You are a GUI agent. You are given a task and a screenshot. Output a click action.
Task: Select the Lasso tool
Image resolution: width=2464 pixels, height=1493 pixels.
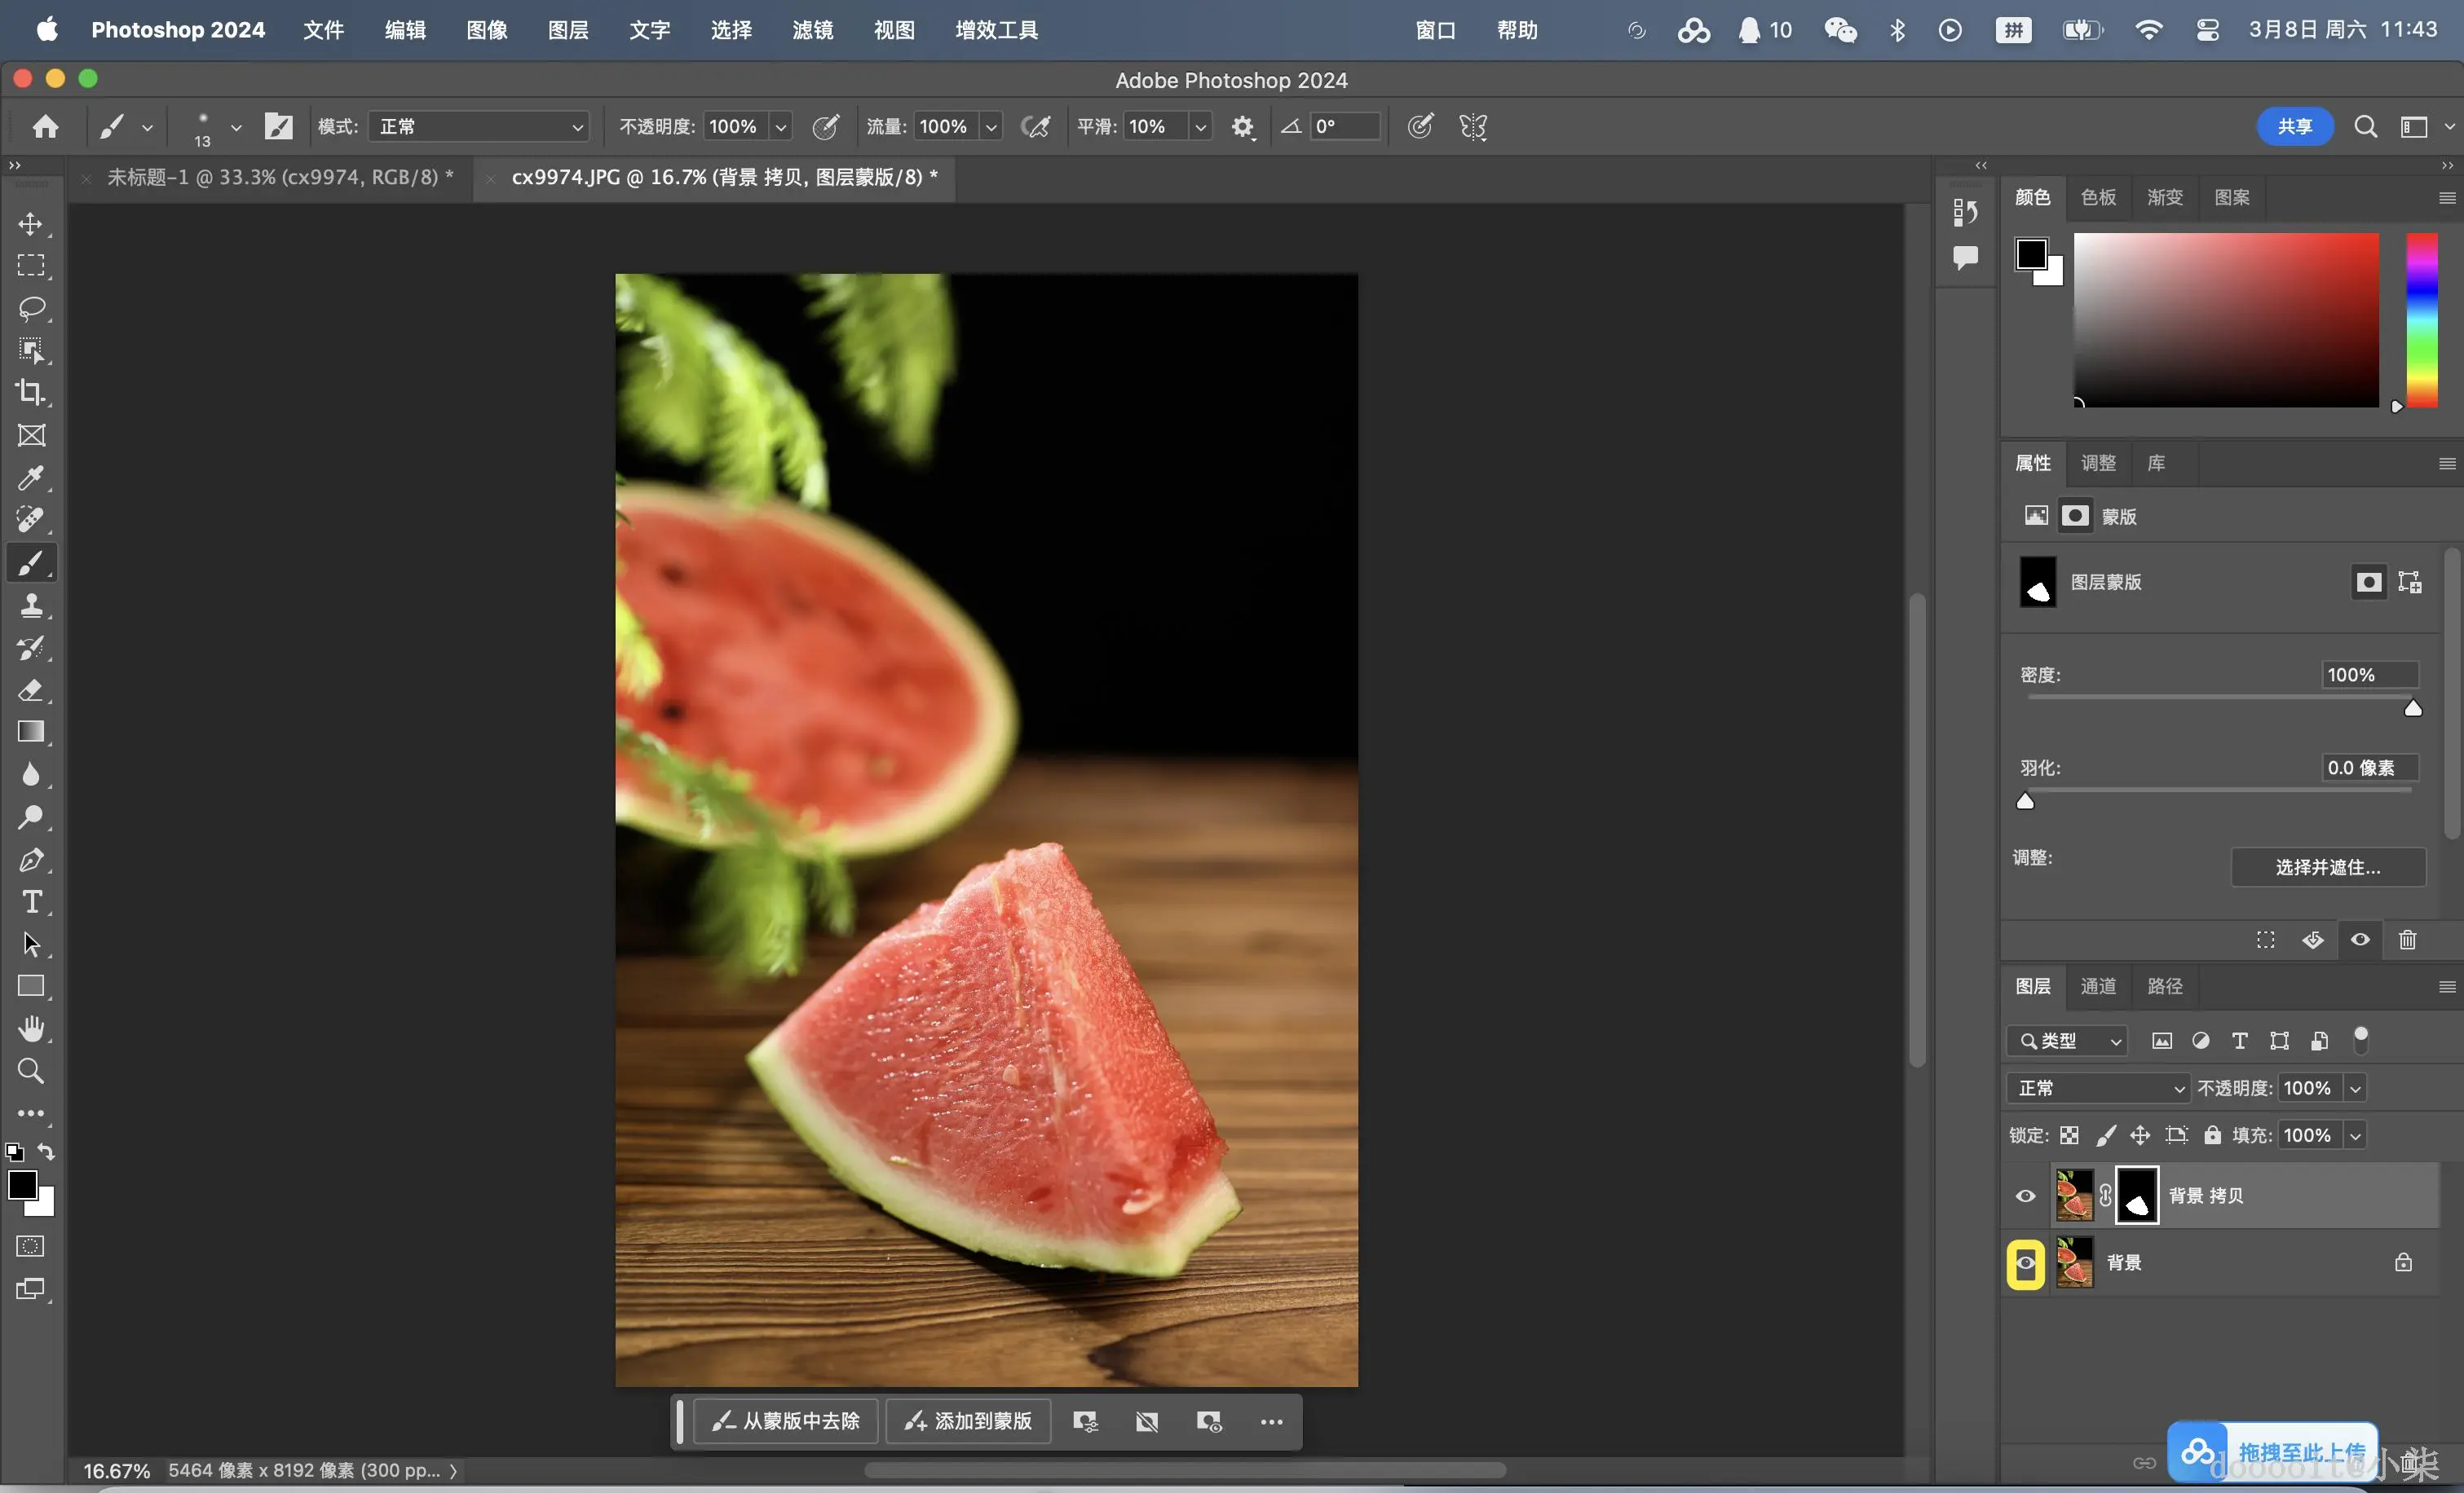pyautogui.click(x=31, y=309)
